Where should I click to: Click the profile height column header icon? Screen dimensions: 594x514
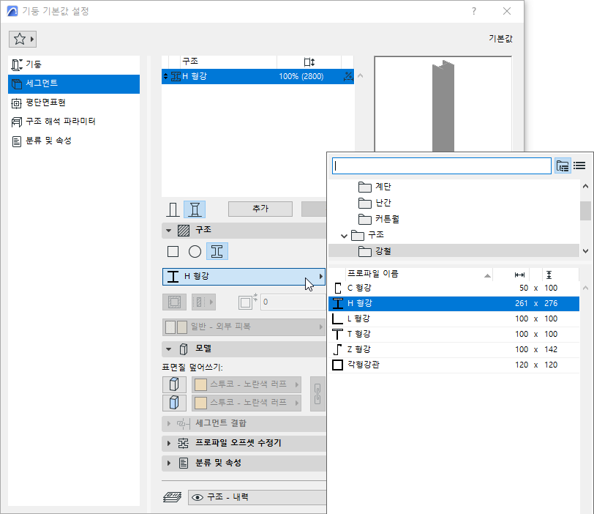tap(549, 275)
